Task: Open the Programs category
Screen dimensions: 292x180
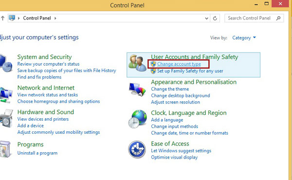Action: (30, 144)
